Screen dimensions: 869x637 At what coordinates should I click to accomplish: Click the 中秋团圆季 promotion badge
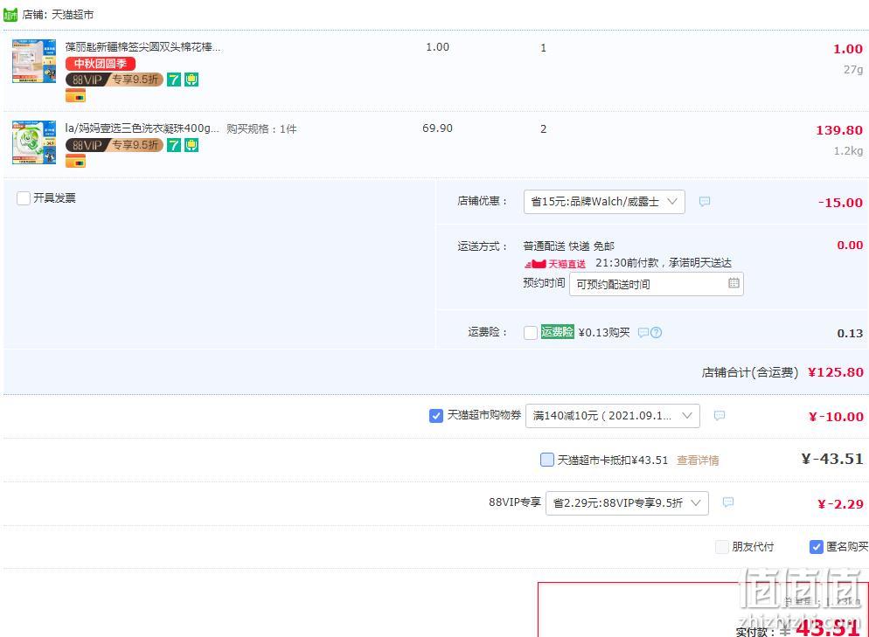click(x=101, y=64)
